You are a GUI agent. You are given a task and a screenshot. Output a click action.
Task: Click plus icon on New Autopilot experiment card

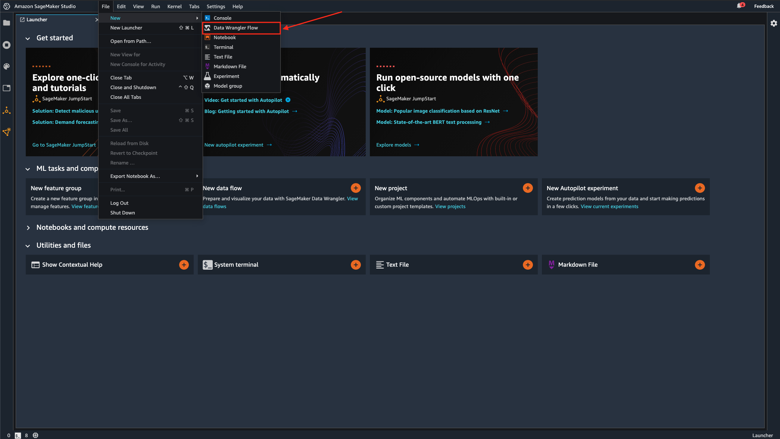pos(699,188)
